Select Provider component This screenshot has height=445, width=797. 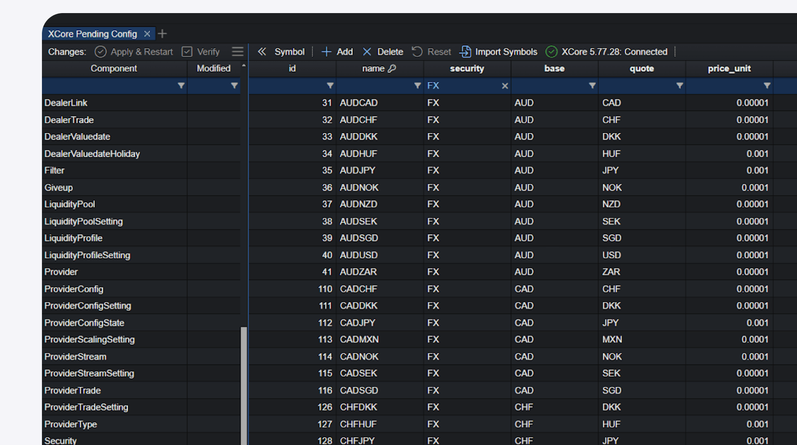(x=115, y=272)
